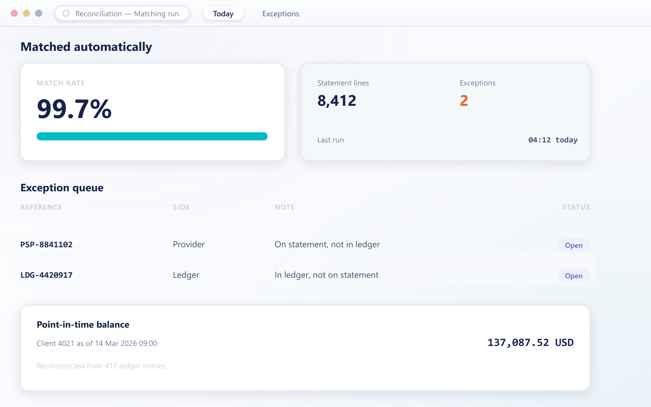
Task: Select reference PSP-8841102
Action: [x=46, y=245]
